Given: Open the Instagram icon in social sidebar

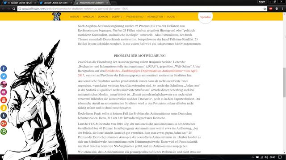Looking at the screenshot, I should 4,92.
